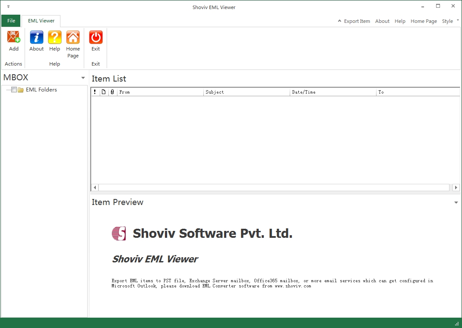
Task: Minimize the Shoviv EML Viewer window
Action: pyautogui.click(x=423, y=6)
